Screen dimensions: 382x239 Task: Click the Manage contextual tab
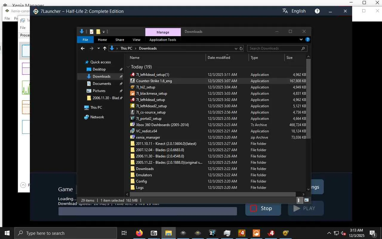coord(163,32)
